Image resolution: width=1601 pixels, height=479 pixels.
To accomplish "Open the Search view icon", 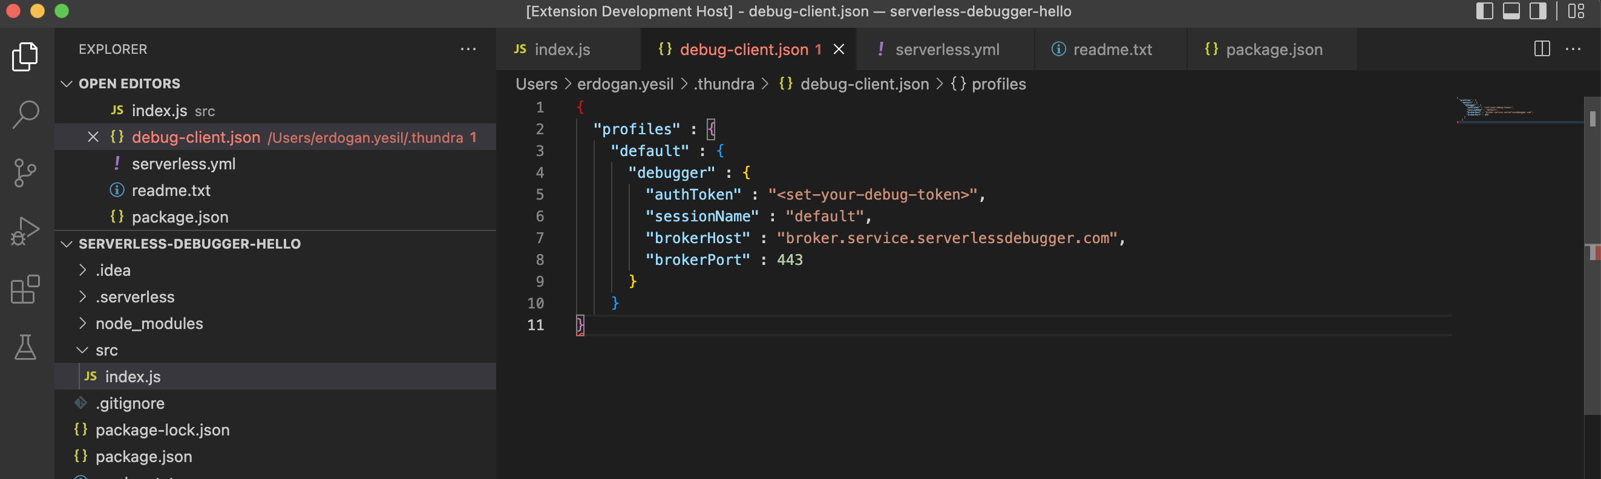I will pyautogui.click(x=25, y=115).
